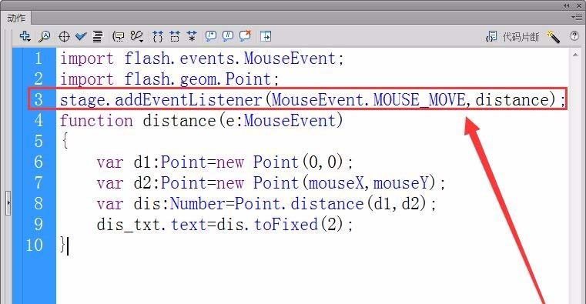This screenshot has width=586, height=304.
Task: Show code hint via speech-bubble parenthesis icon
Action: (x=119, y=36)
